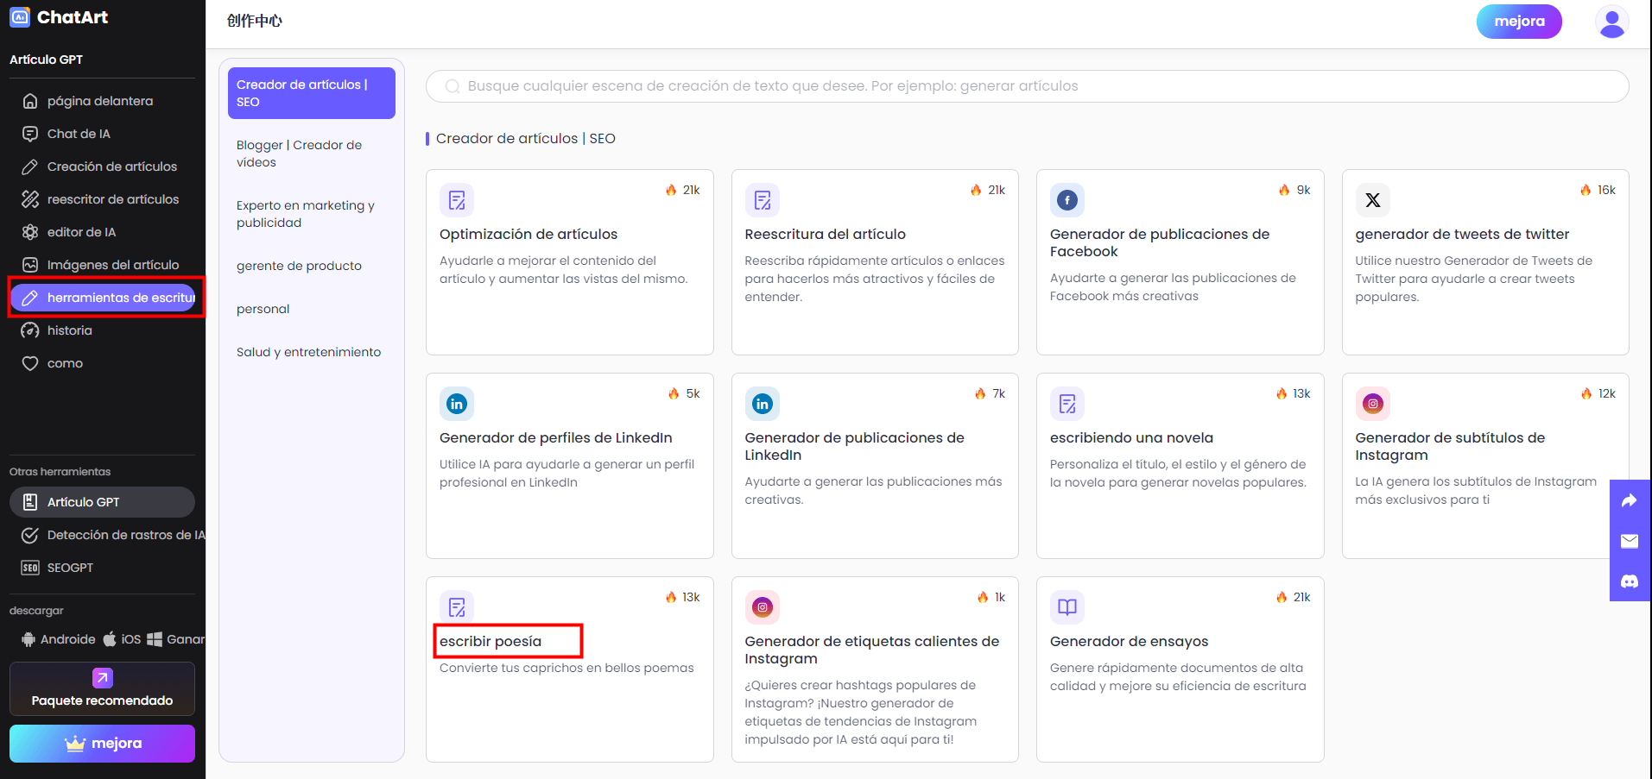
Task: Click Detección de rastros de IA
Action: [x=126, y=535]
